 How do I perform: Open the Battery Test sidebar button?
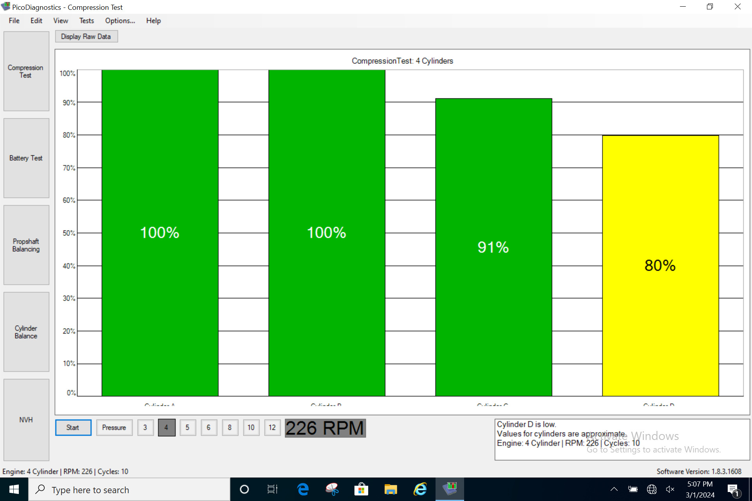pyautogui.click(x=26, y=158)
